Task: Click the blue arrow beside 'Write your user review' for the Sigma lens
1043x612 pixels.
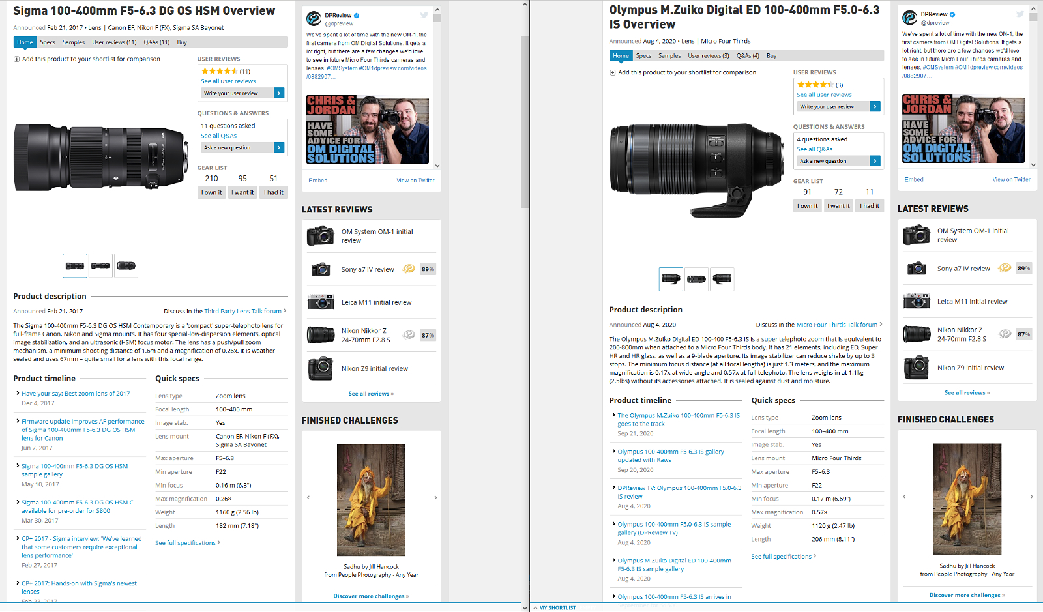Action: (x=279, y=93)
